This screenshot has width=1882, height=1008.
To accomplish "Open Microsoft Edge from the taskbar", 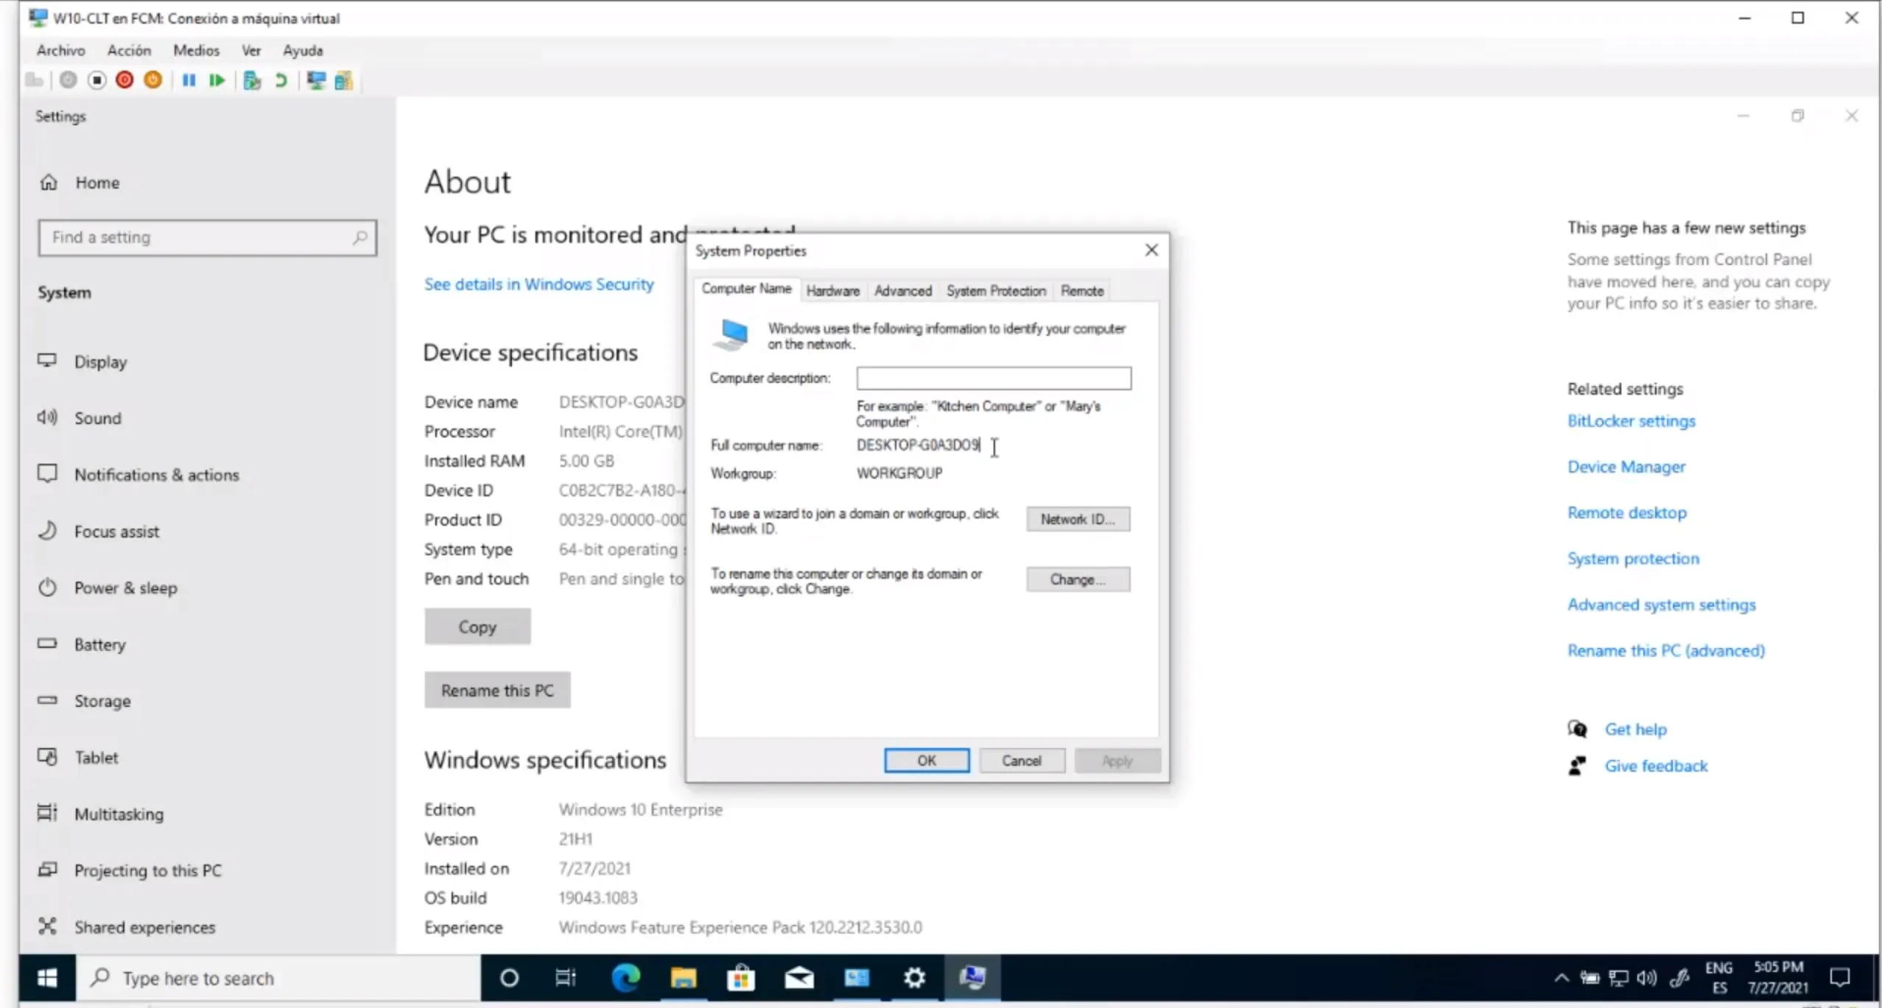I will tap(625, 978).
